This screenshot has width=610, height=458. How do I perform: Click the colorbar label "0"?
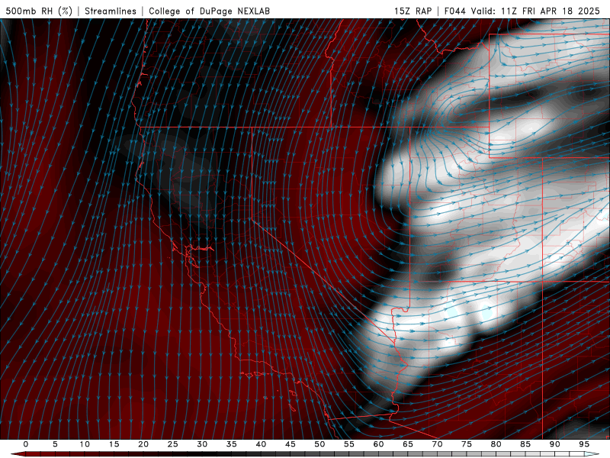[26, 444]
